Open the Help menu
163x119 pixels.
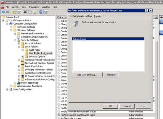[x=55, y=7]
